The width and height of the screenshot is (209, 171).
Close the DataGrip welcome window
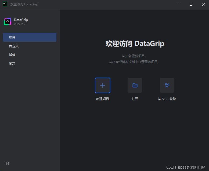point(204,4)
